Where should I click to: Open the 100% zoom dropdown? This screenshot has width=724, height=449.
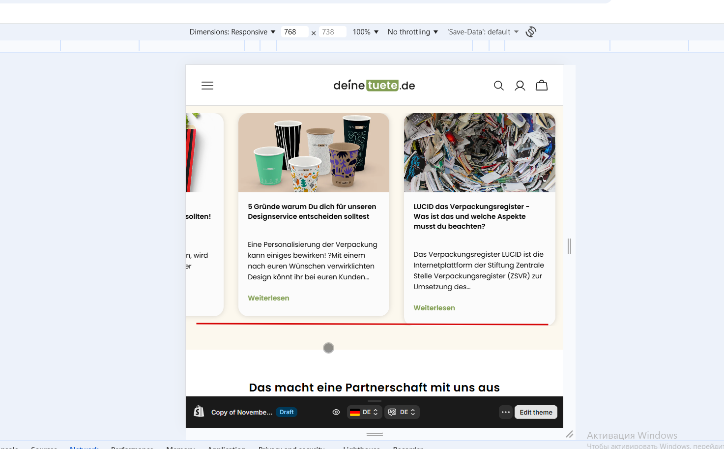tap(366, 32)
